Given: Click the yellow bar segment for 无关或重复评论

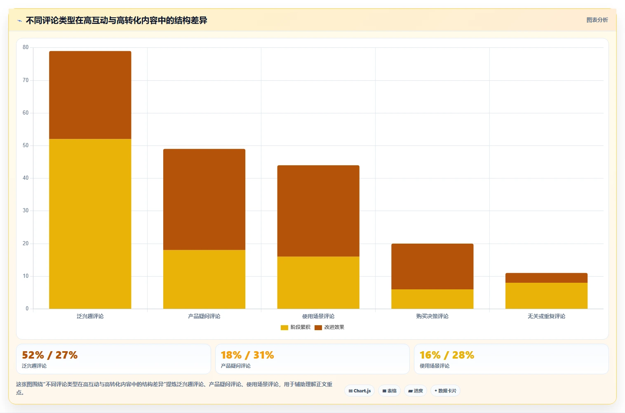Looking at the screenshot, I should pos(546,296).
